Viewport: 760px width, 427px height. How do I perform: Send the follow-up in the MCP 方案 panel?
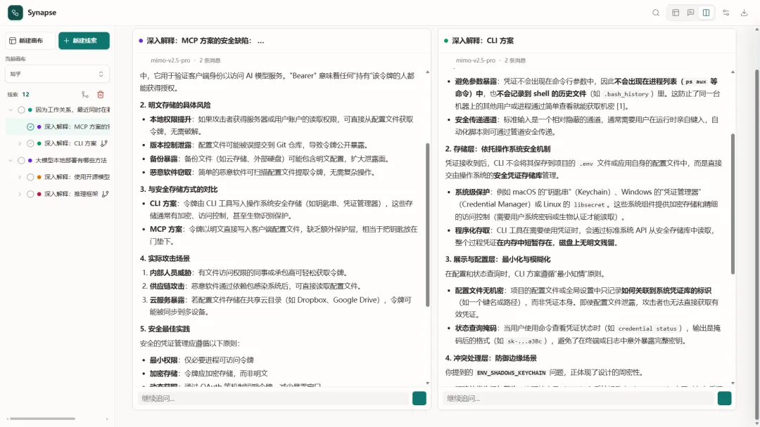click(x=419, y=398)
